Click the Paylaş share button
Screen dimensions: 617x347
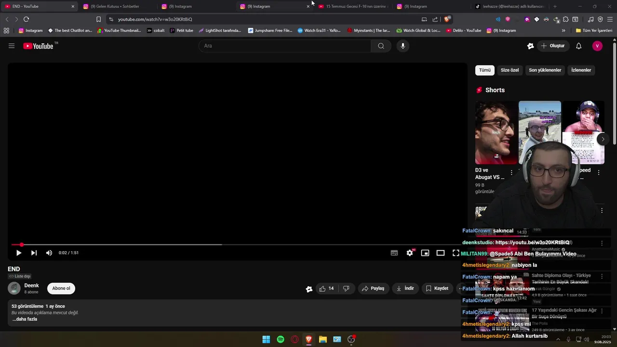click(373, 288)
